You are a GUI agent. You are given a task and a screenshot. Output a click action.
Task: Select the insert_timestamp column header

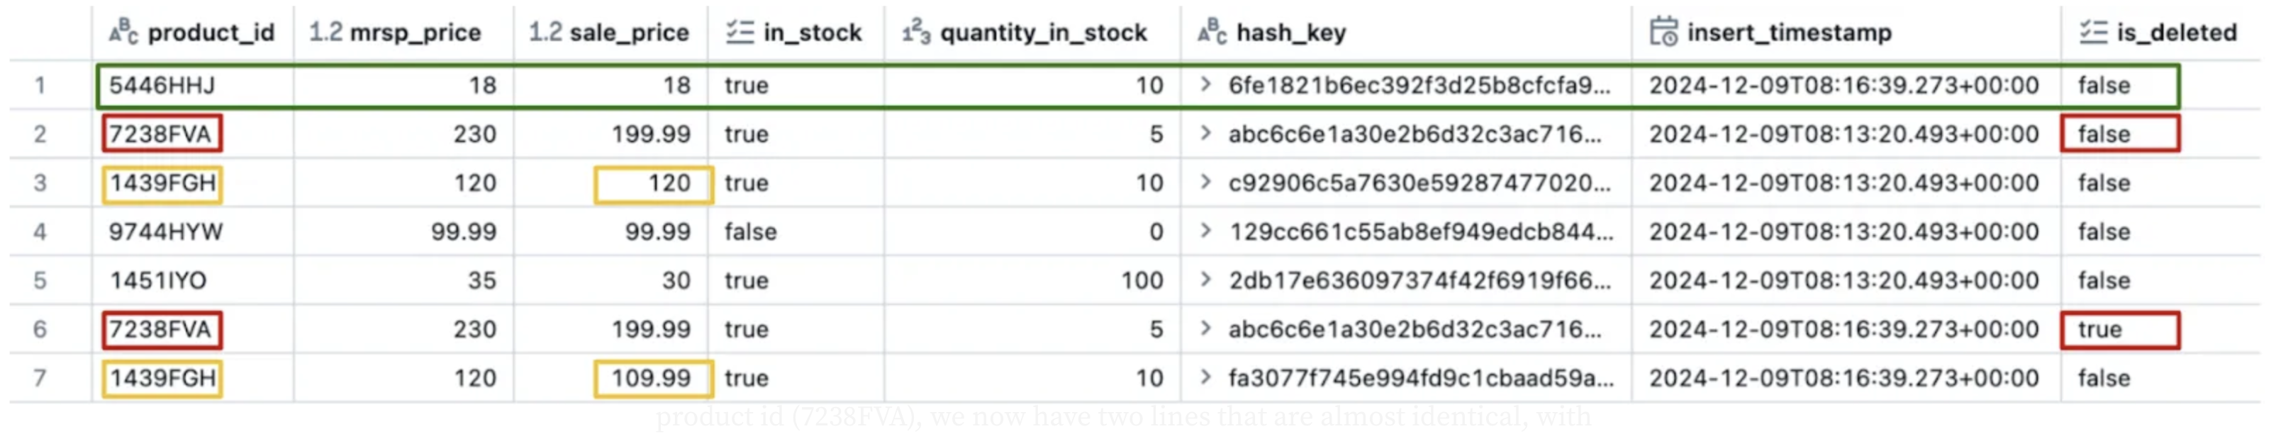pos(1788,33)
